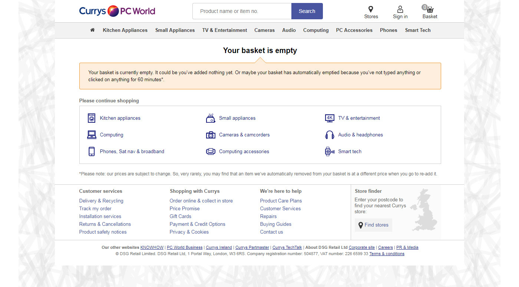Open KNOWHOW website link

coord(152,248)
